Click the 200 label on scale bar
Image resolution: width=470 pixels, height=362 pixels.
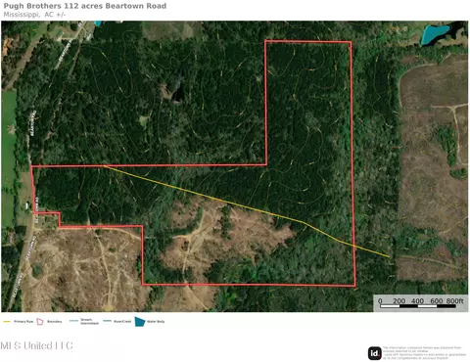[399, 300]
